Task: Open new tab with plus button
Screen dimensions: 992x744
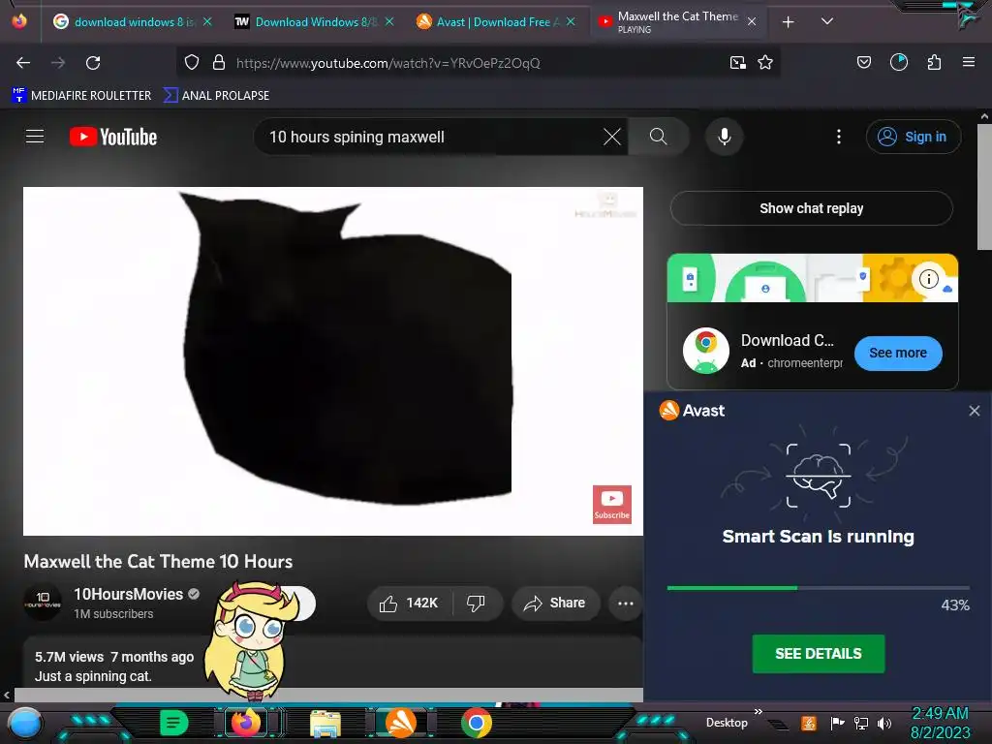Action: [788, 22]
